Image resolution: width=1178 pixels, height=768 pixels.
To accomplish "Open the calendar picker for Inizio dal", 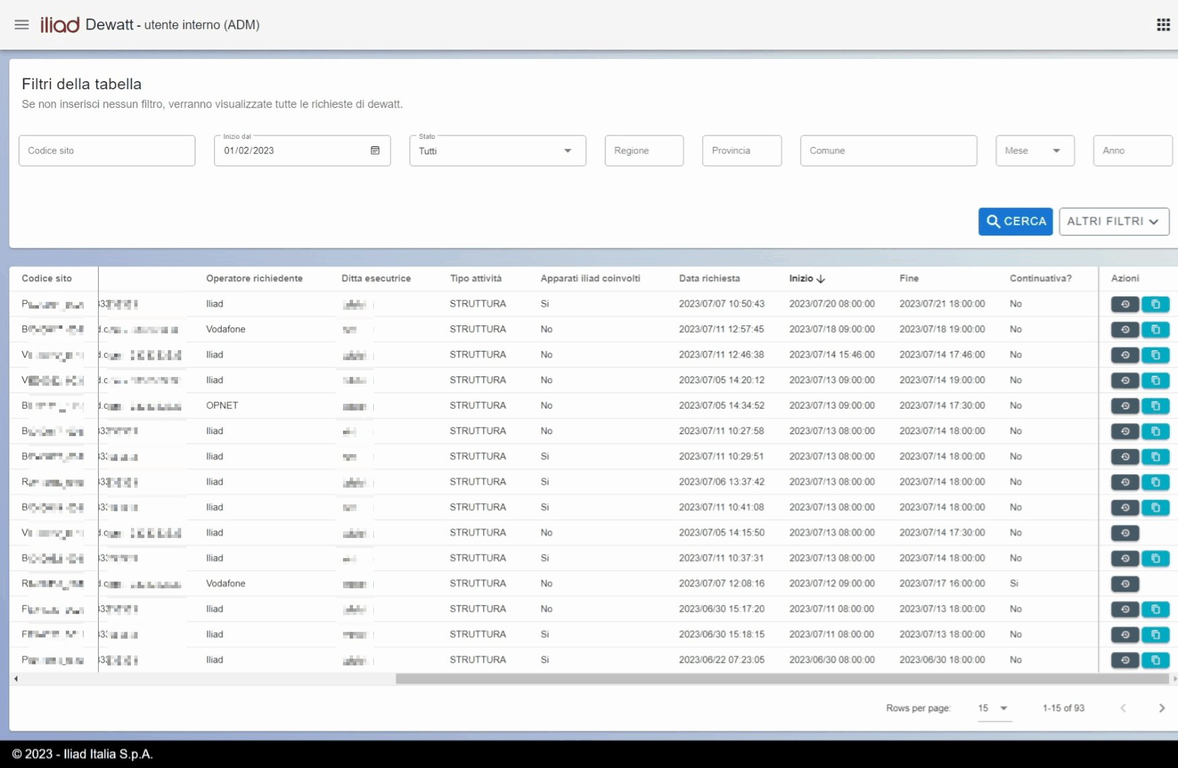I will pyautogui.click(x=375, y=150).
